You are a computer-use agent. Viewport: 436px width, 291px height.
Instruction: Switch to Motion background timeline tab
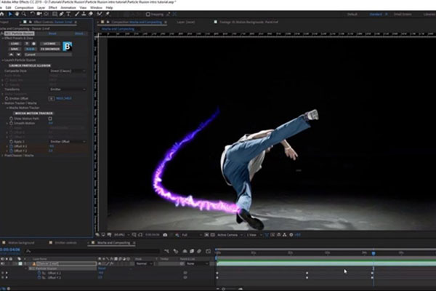(x=21, y=243)
